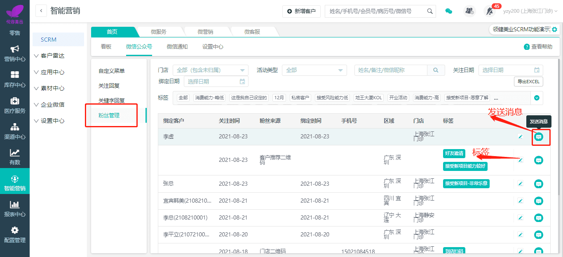Click the WeChat icon in top bar
Viewport: 563px width, 257px height.
[449, 11]
